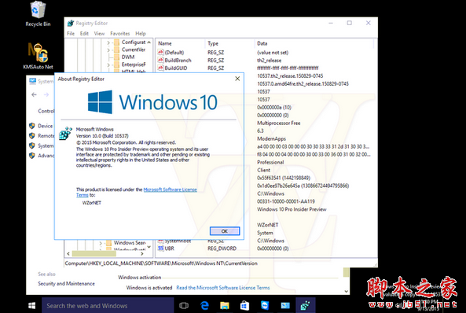This screenshot has width=466, height=313.
Task: Click the tree pane horizontal scrollbar thumb
Action: (x=94, y=253)
